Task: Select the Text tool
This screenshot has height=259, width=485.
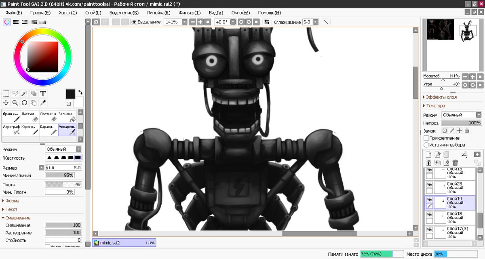Action: click(x=42, y=93)
